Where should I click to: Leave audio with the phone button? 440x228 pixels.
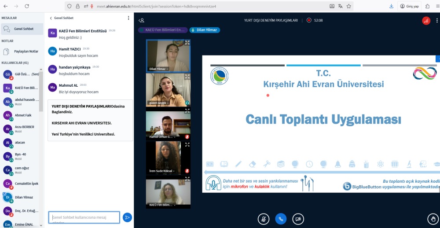(x=281, y=218)
